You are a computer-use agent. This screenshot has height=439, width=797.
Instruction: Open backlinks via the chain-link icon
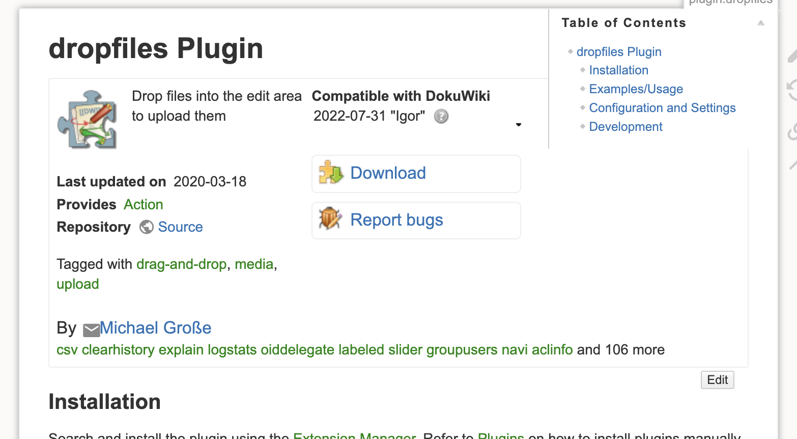point(792,132)
